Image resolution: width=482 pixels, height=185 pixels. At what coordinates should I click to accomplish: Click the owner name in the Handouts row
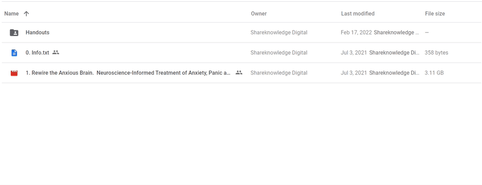(x=279, y=33)
